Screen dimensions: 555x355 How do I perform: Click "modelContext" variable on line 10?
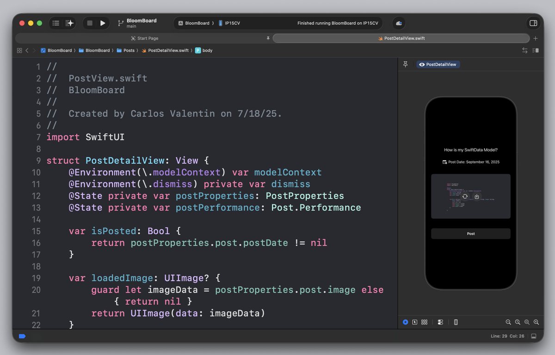(288, 172)
